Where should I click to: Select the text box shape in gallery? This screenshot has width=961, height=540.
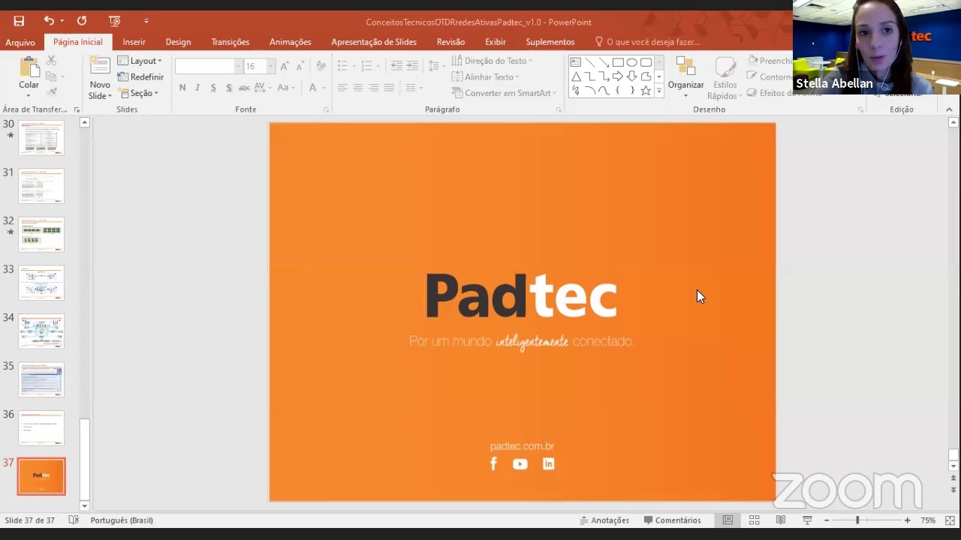tap(575, 62)
